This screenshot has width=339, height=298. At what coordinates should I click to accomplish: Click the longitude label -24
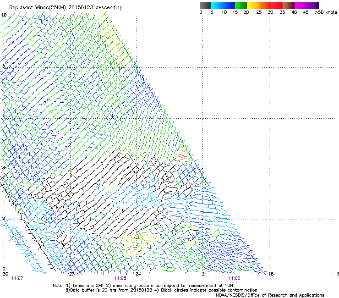click(137, 274)
